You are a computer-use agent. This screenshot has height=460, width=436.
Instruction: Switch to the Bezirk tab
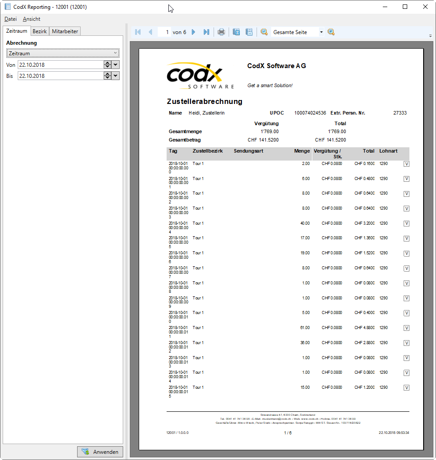tap(40, 31)
